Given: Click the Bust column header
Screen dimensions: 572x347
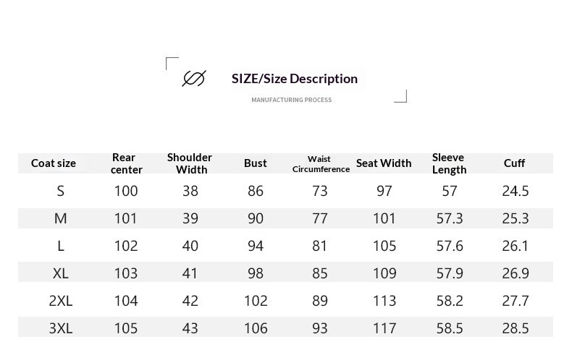Looking at the screenshot, I should (256, 163).
